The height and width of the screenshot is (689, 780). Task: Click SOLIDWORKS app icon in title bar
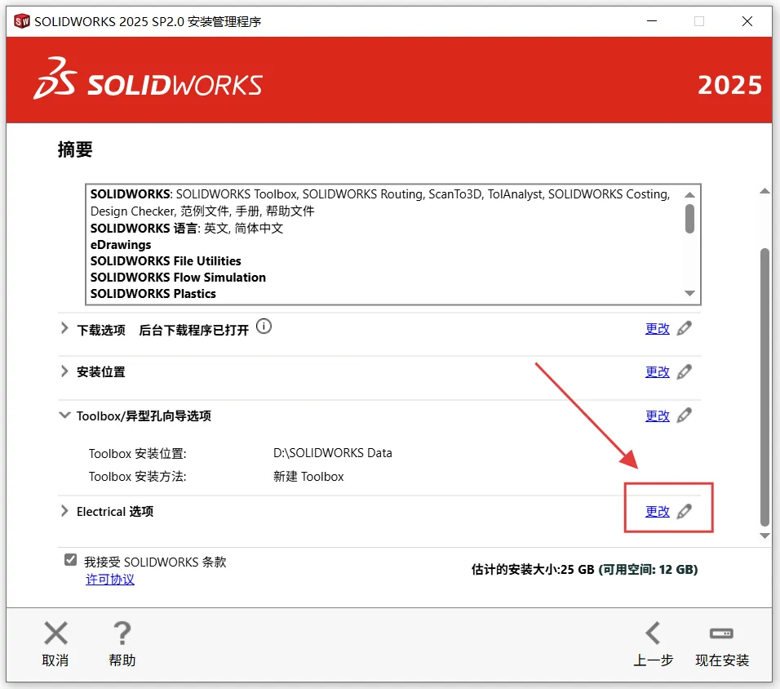click(22, 21)
